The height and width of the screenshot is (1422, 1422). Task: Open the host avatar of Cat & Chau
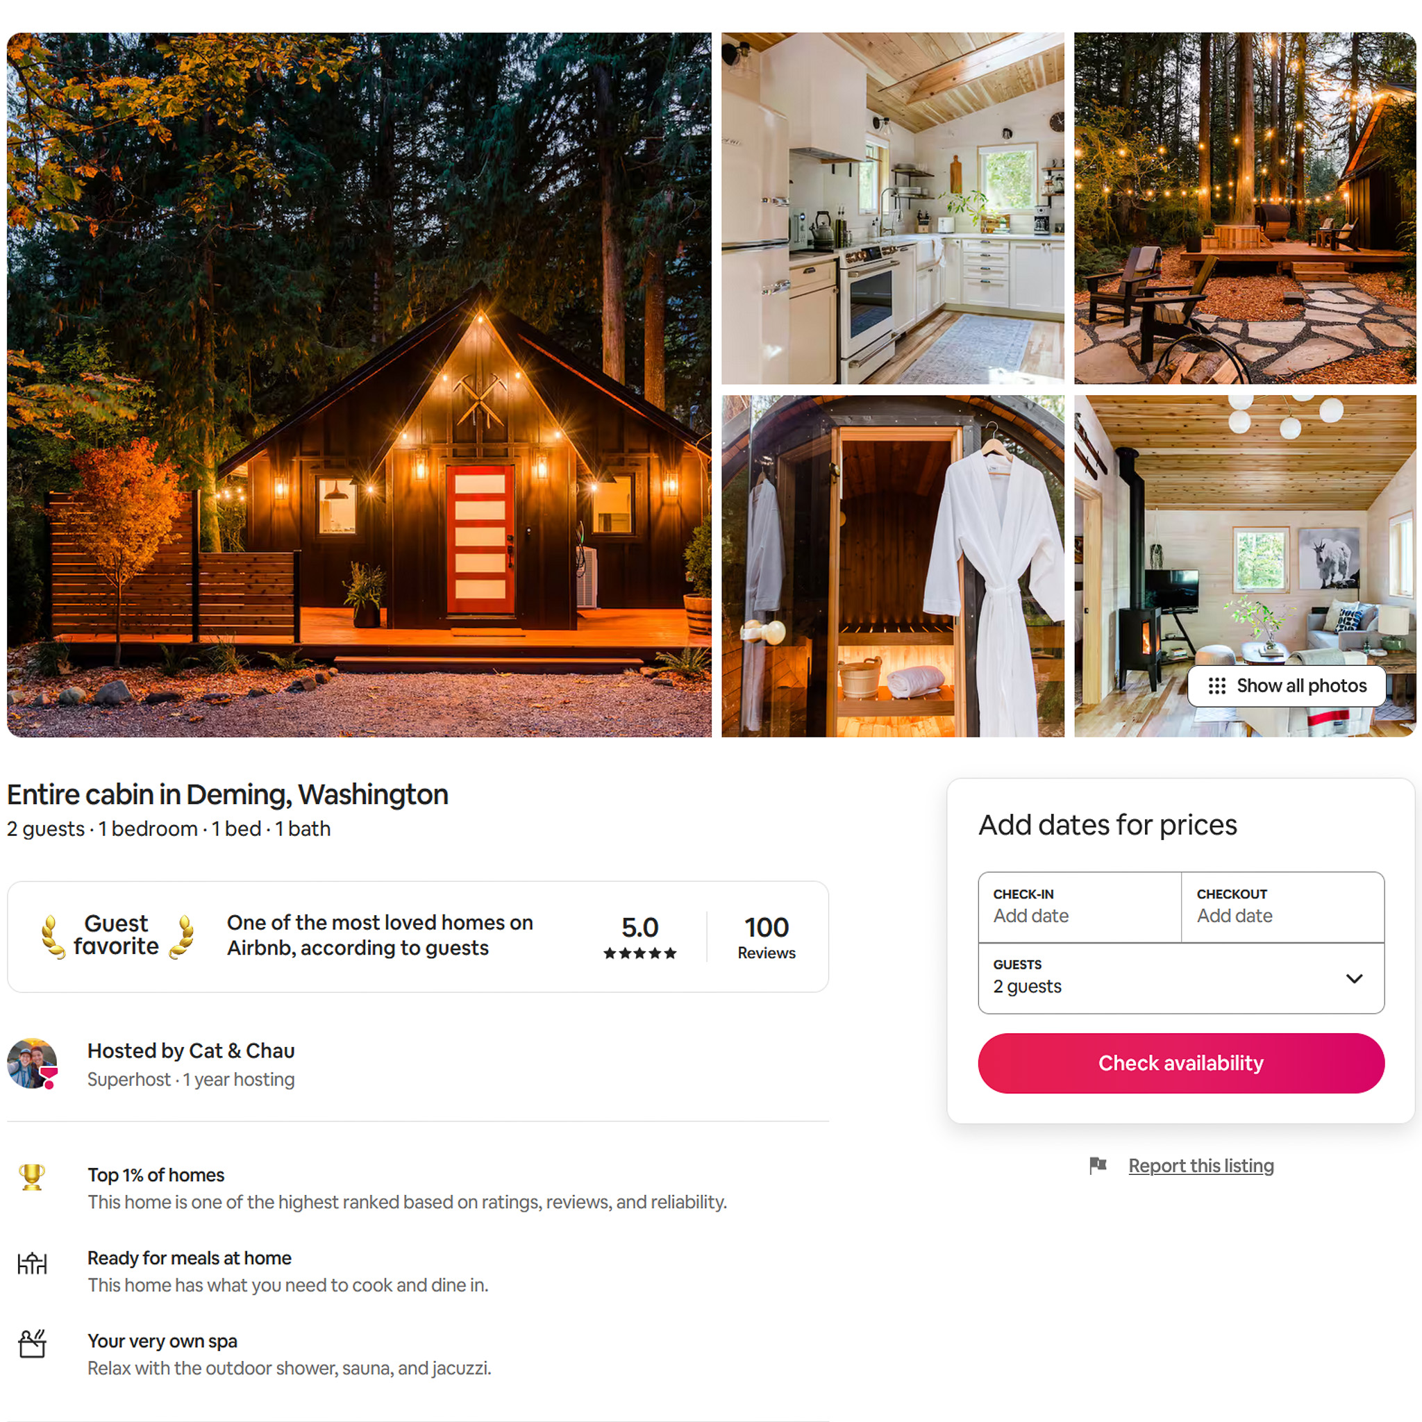pyautogui.click(x=33, y=1064)
